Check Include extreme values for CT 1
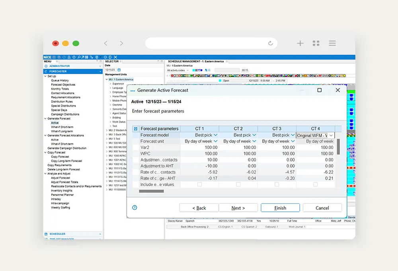 tap(200, 184)
